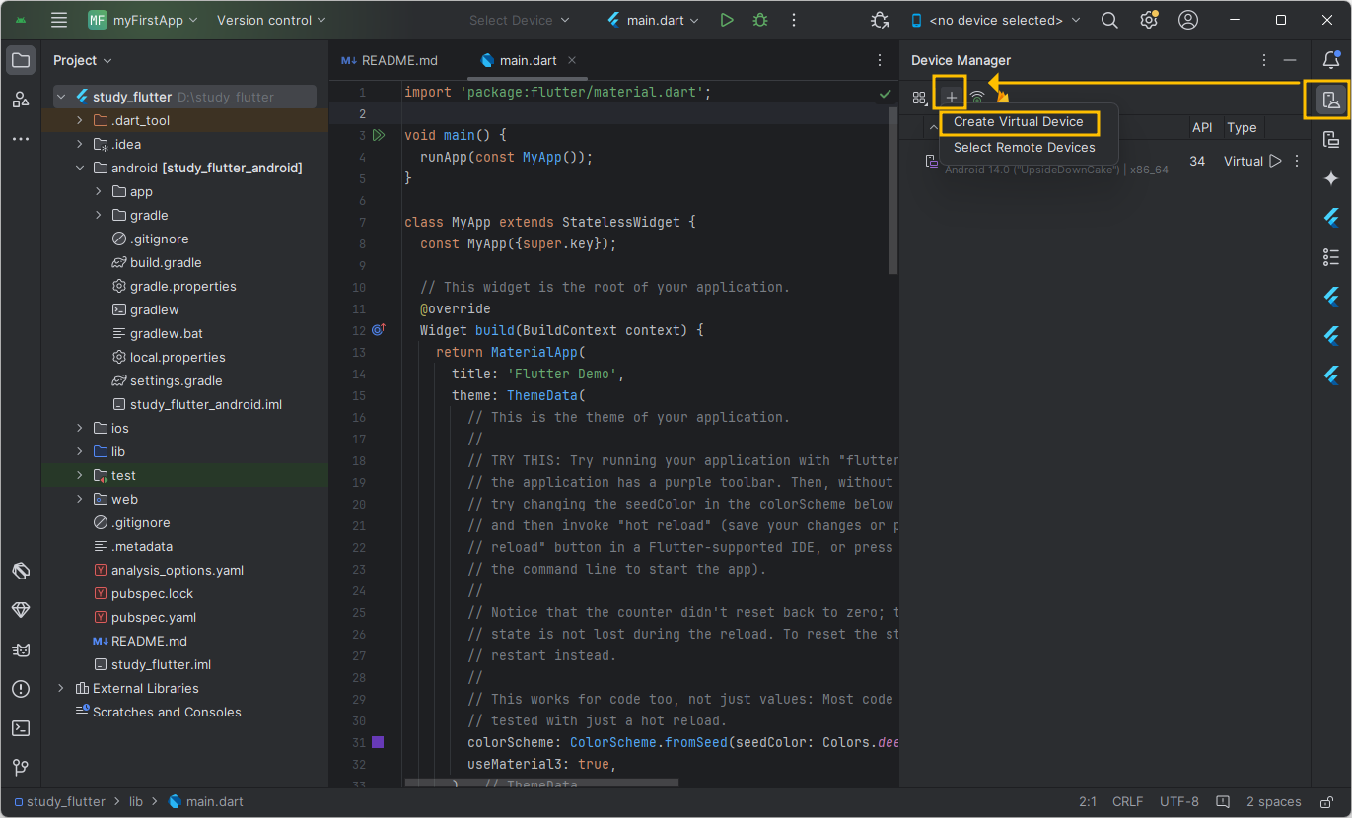Open the Running Devices panel icon
The width and height of the screenshot is (1352, 818).
click(x=1331, y=139)
